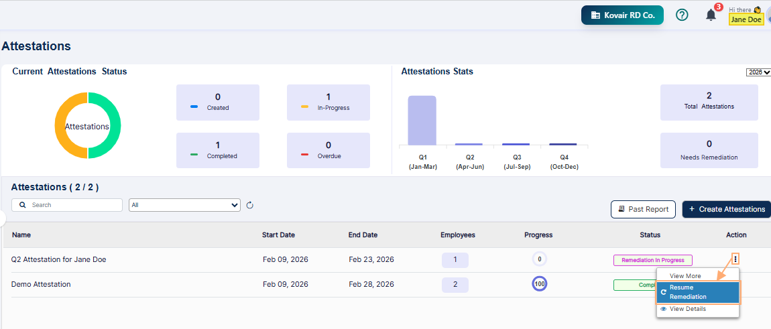
Task: Click the Total Attestations stat card
Action: (709, 103)
